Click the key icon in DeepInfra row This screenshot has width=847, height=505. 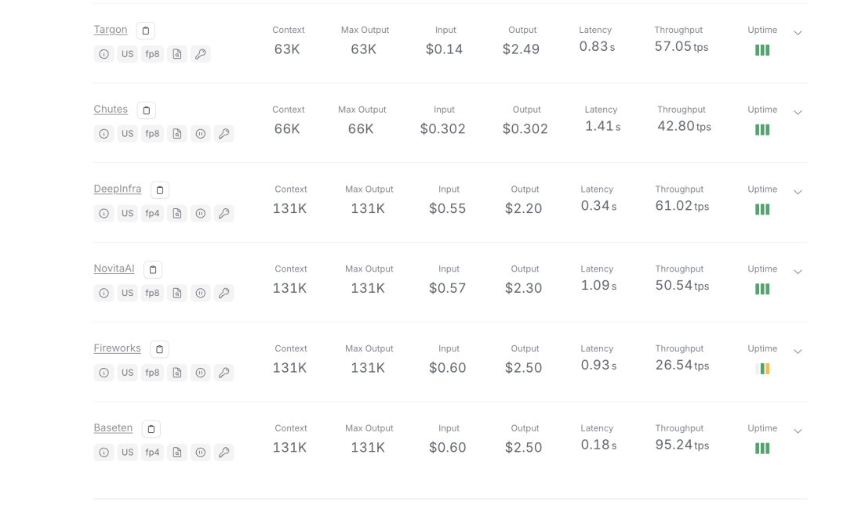coord(224,213)
